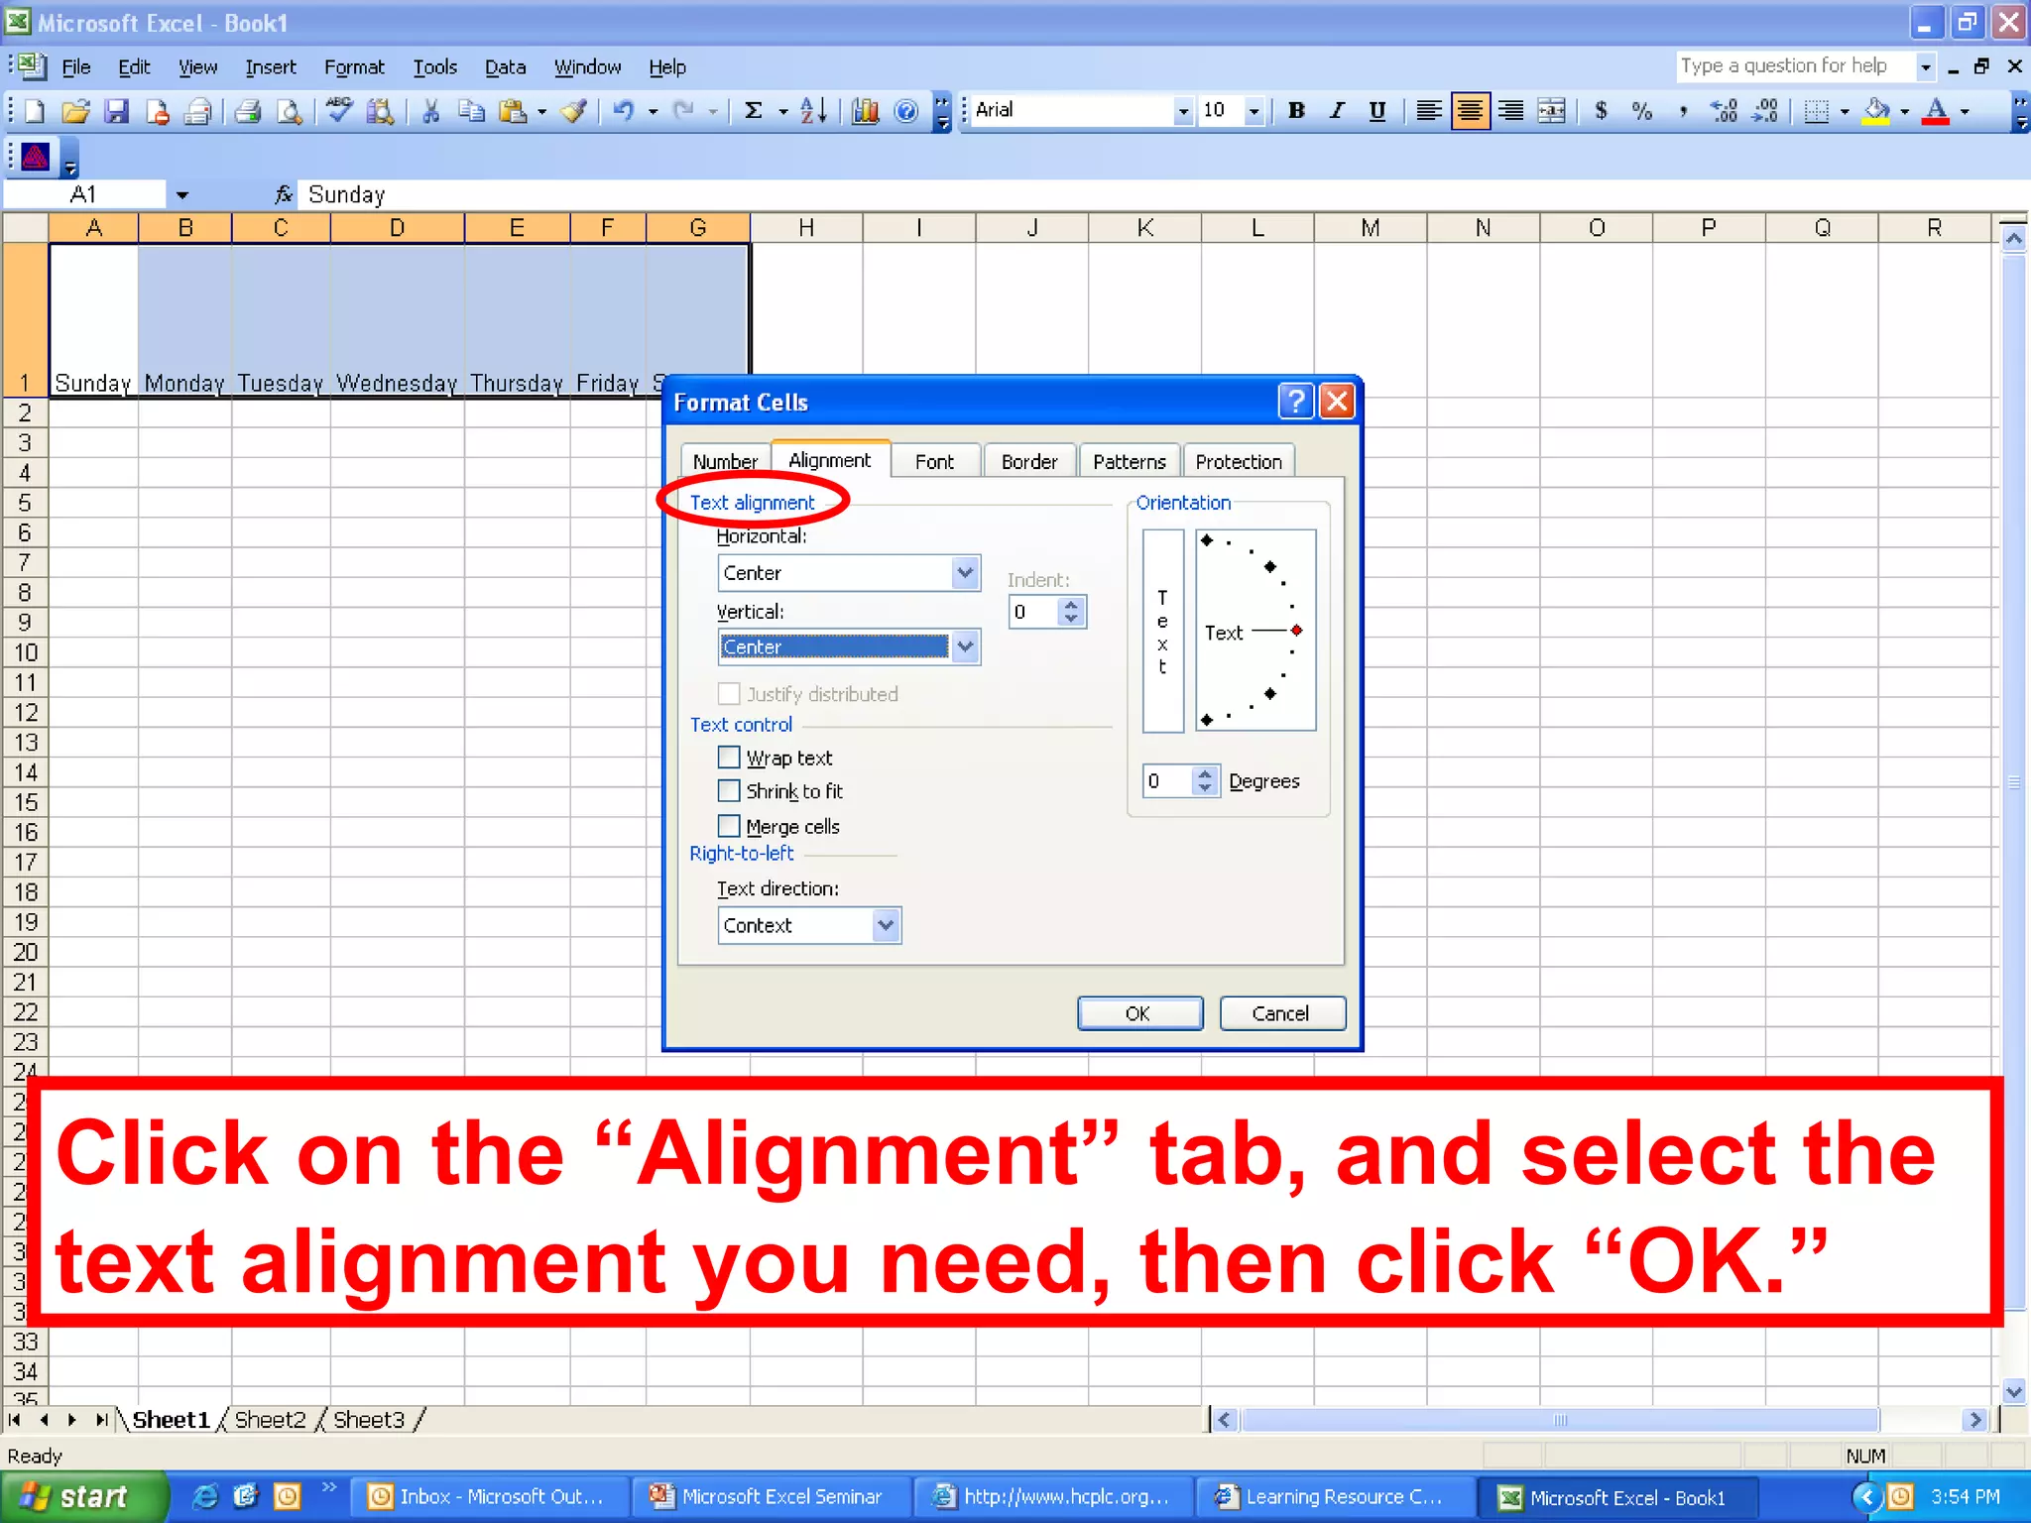Open the Font Color dropdown arrow
This screenshot has width=2031, height=1523.
(1965, 111)
